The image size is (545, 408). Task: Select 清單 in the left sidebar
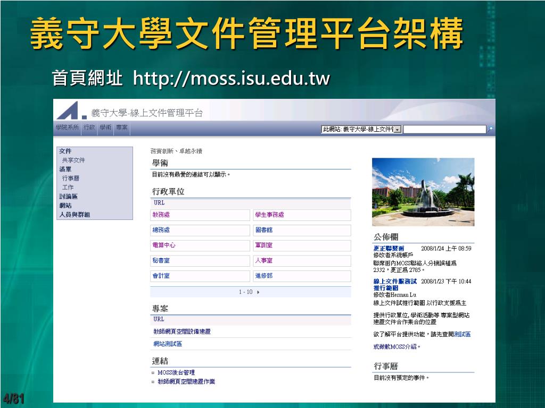[65, 169]
